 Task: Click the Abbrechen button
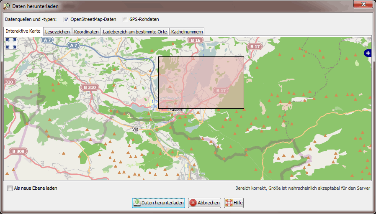click(x=204, y=203)
